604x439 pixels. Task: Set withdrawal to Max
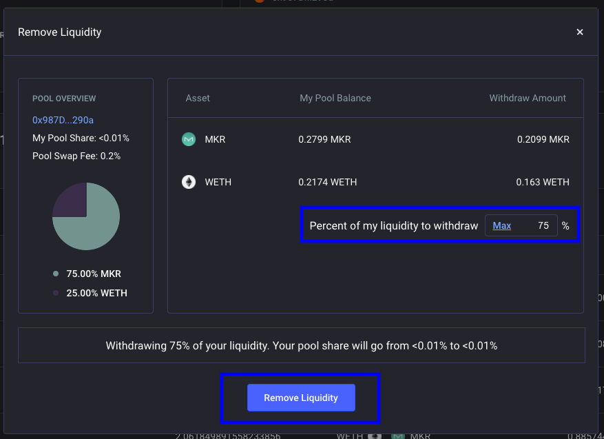[502, 225]
